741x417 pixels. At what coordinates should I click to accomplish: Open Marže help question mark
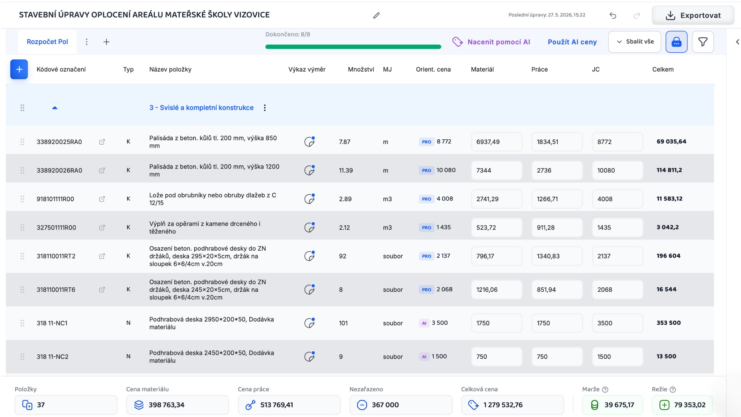click(605, 389)
